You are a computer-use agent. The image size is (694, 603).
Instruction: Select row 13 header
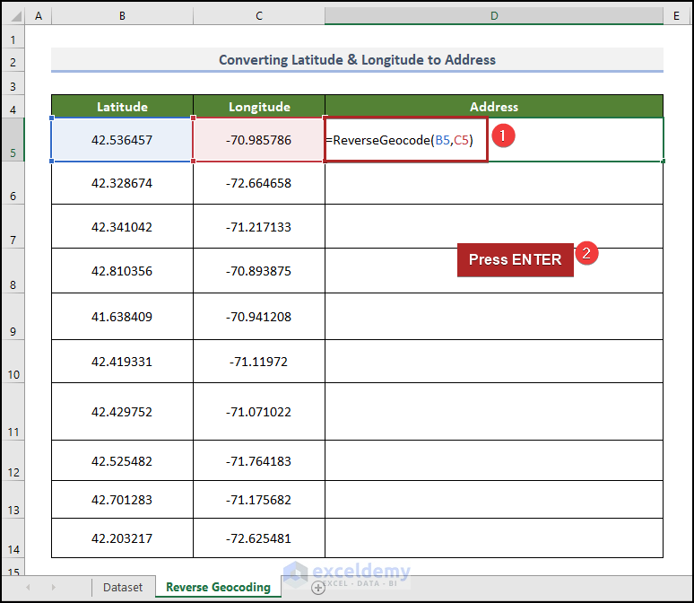pyautogui.click(x=13, y=499)
